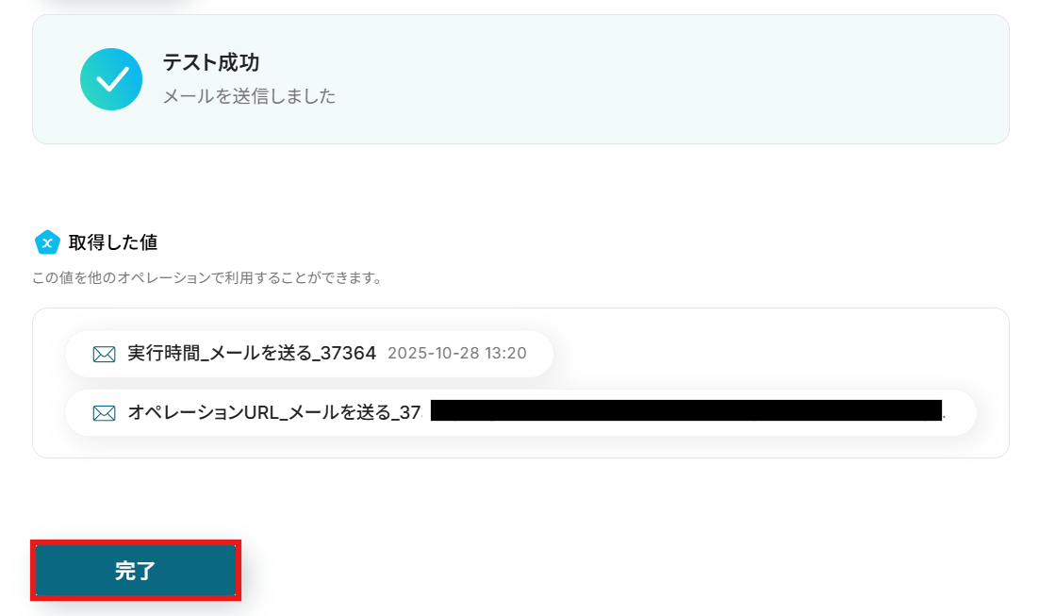Click the 取得した値 section heading
Image resolution: width=1039 pixels, height=616 pixels.
click(112, 242)
